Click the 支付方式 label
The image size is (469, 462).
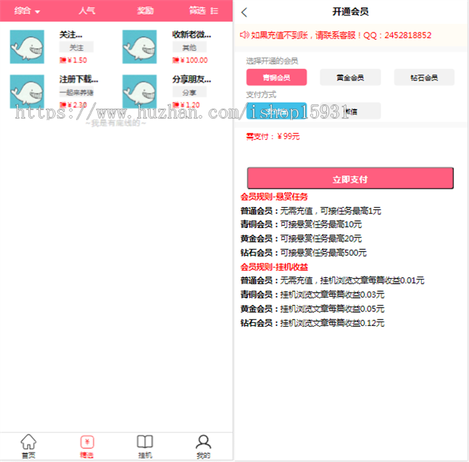point(261,95)
